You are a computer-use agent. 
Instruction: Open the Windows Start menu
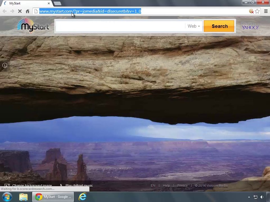pyautogui.click(x=7, y=197)
